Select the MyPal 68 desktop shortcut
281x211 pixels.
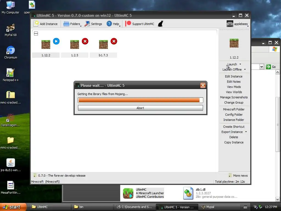[10, 30]
